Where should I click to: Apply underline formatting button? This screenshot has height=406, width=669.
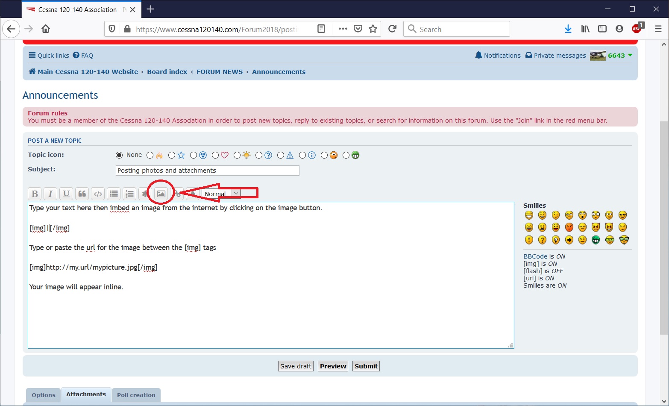(x=66, y=194)
